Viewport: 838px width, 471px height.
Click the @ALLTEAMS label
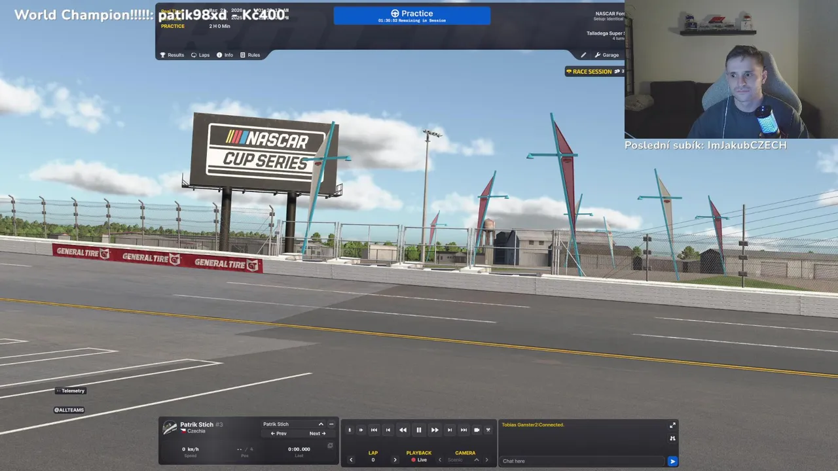coord(69,410)
